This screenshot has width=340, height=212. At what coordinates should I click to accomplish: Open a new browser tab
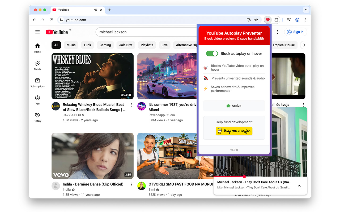tap(109, 10)
